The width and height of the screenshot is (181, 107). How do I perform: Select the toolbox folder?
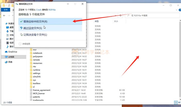37,83
